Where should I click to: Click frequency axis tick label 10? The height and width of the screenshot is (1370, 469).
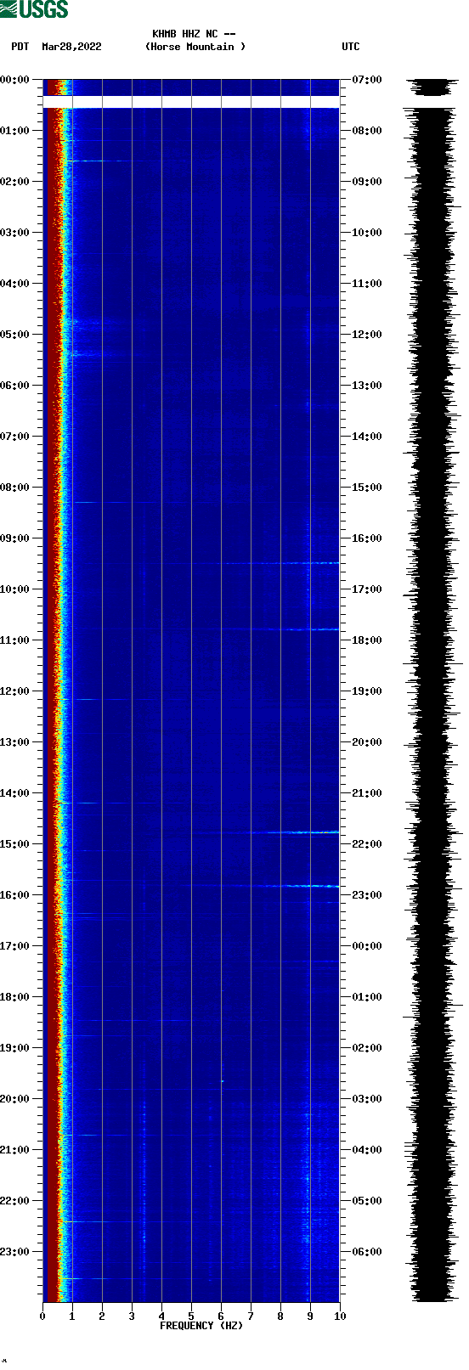tap(340, 1316)
